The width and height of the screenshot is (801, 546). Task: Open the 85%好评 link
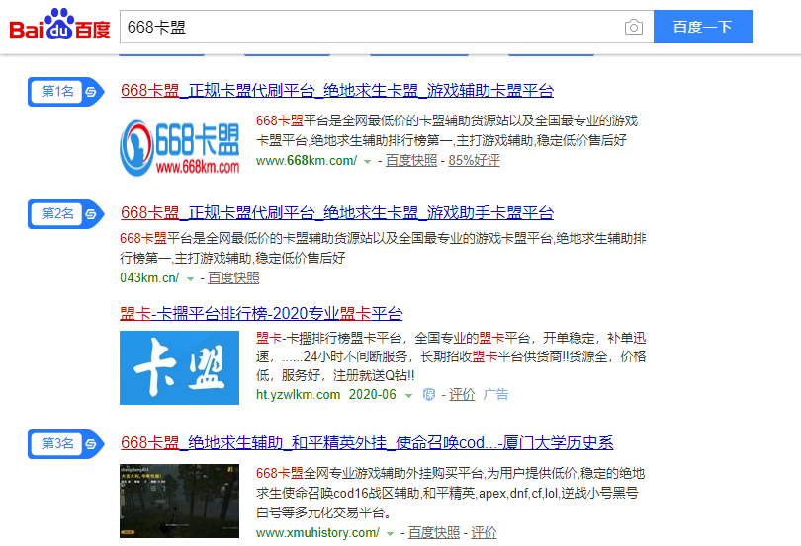(474, 161)
